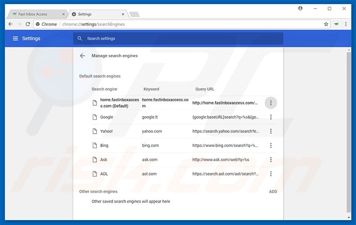Click the search.aol.com query URL
The image size is (356, 225).
click(225, 174)
